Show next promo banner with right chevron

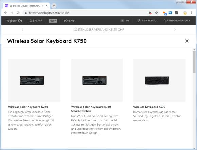[175, 30]
